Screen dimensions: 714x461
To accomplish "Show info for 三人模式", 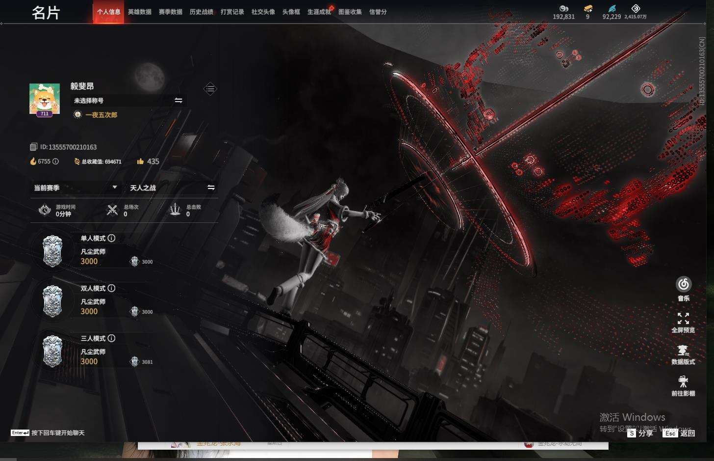I will tap(112, 338).
